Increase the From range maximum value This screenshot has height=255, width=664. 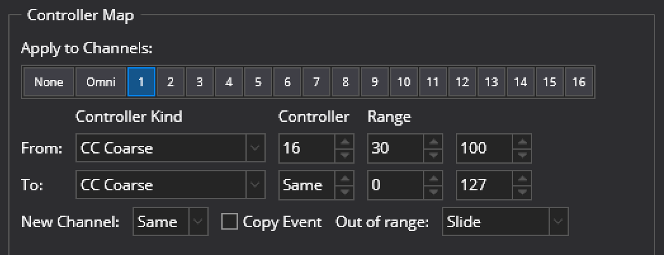pyautogui.click(x=522, y=143)
